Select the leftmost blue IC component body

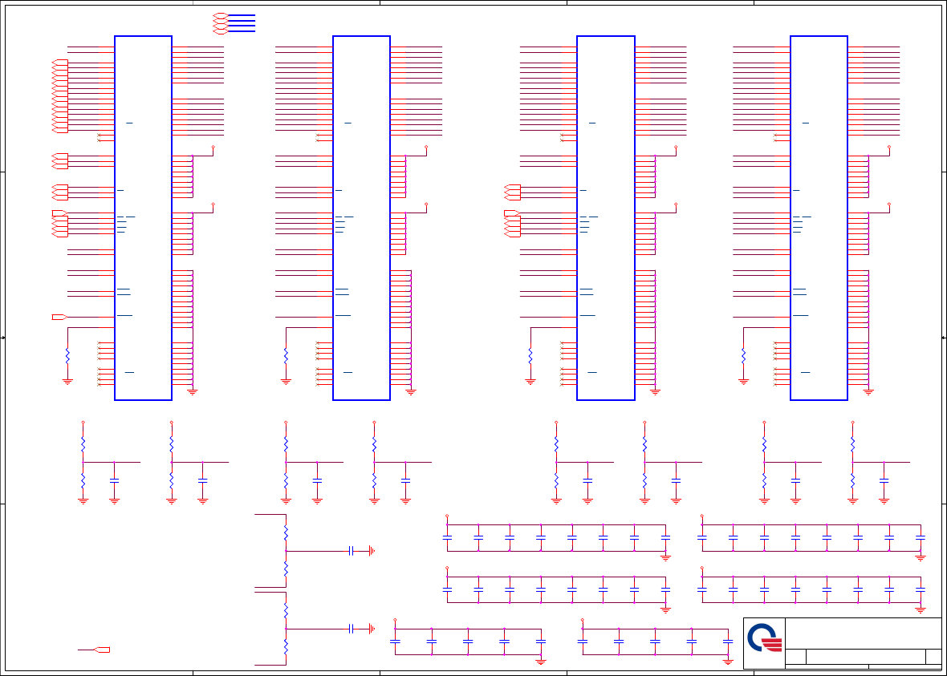point(143,218)
